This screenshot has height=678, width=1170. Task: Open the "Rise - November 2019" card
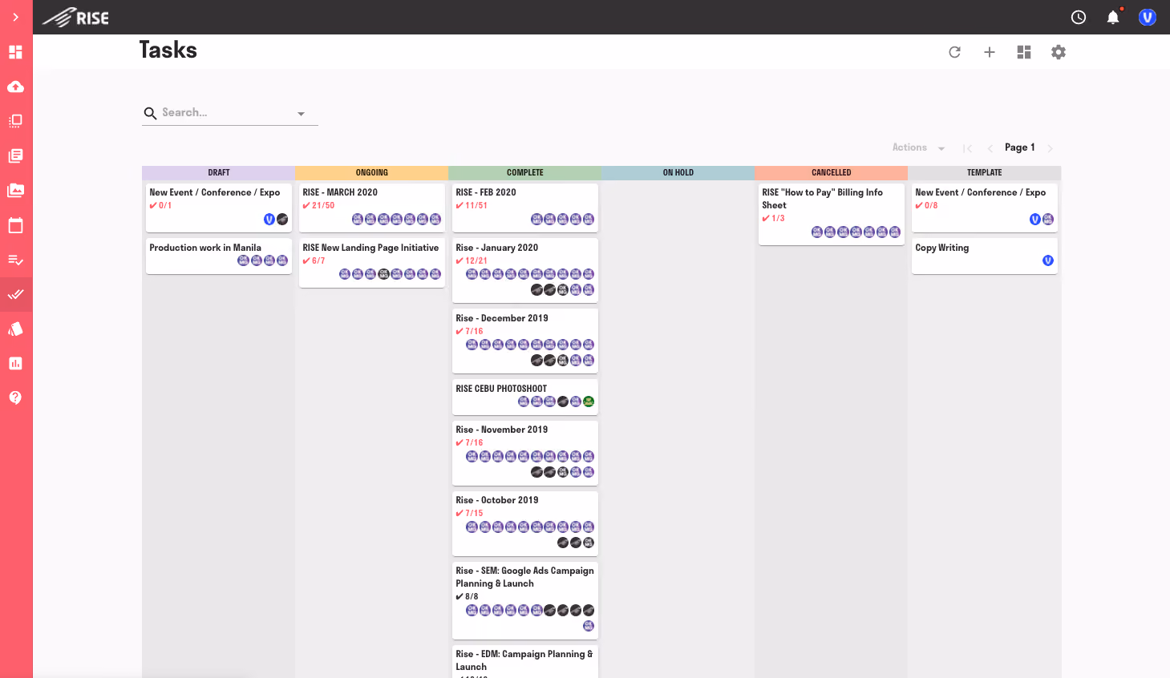(524, 452)
